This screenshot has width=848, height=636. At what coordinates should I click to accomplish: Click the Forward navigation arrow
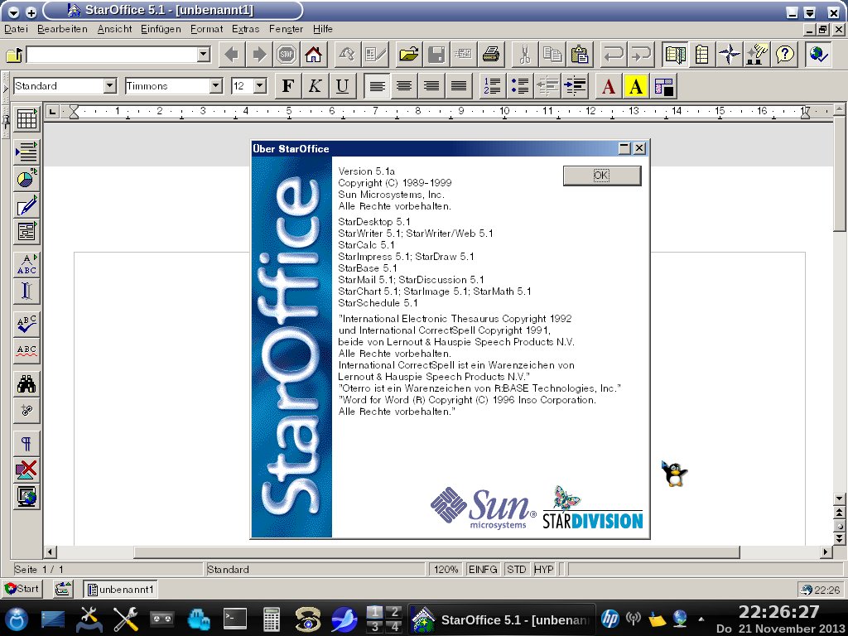click(x=259, y=54)
